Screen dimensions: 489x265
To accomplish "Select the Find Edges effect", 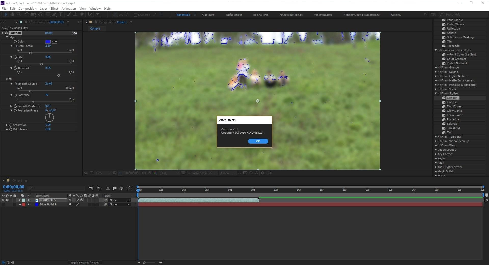I will (x=454, y=106).
